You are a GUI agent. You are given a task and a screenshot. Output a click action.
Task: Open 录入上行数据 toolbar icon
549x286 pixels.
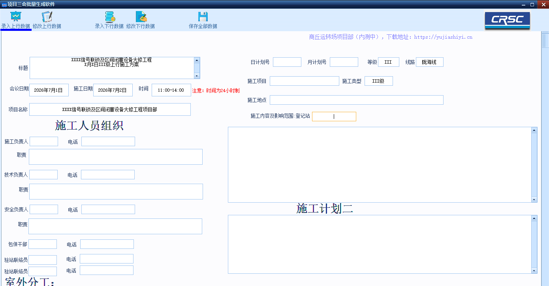pos(16,17)
